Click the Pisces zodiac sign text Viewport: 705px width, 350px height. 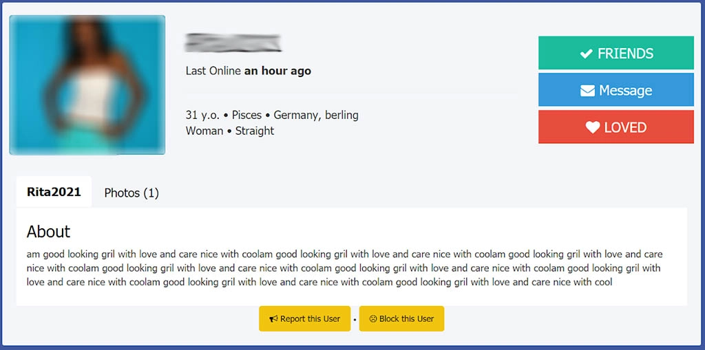click(x=246, y=115)
